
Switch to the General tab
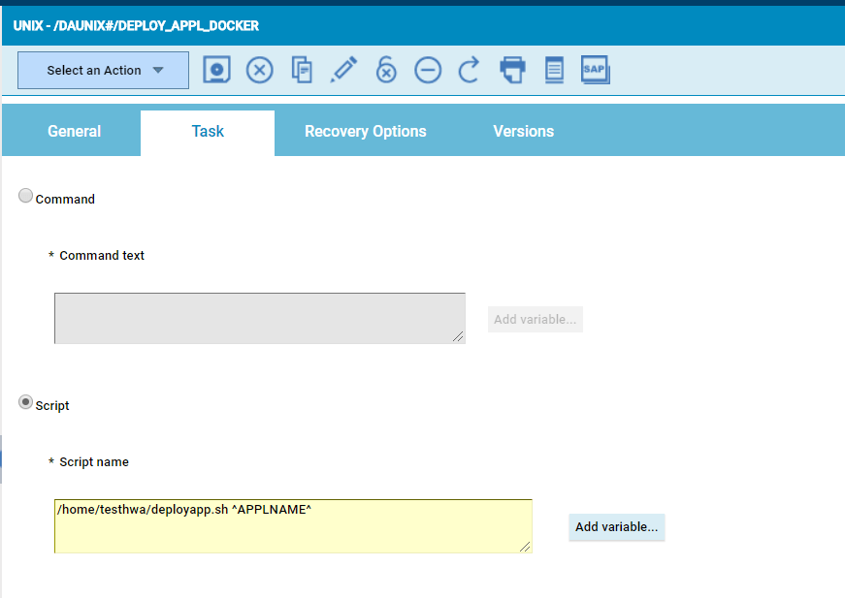74,132
